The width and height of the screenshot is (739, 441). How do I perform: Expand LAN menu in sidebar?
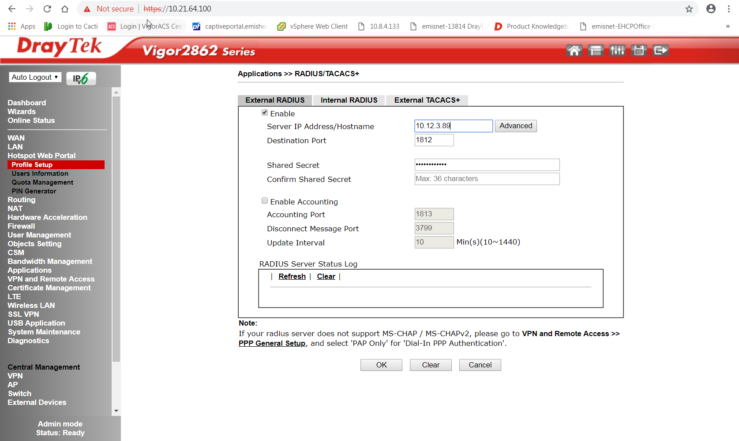tap(15, 147)
